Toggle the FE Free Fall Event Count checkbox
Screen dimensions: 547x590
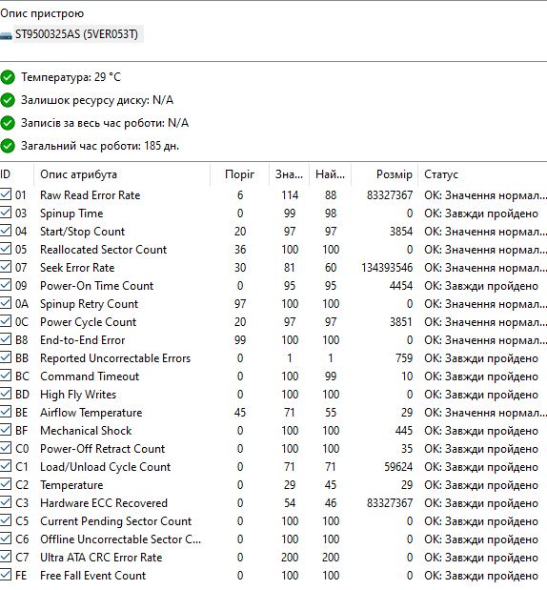coord(6,574)
